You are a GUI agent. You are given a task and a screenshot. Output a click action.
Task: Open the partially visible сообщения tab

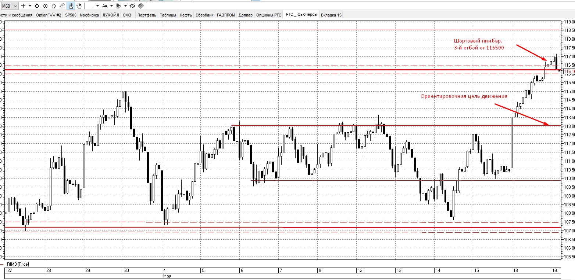[x=17, y=15]
